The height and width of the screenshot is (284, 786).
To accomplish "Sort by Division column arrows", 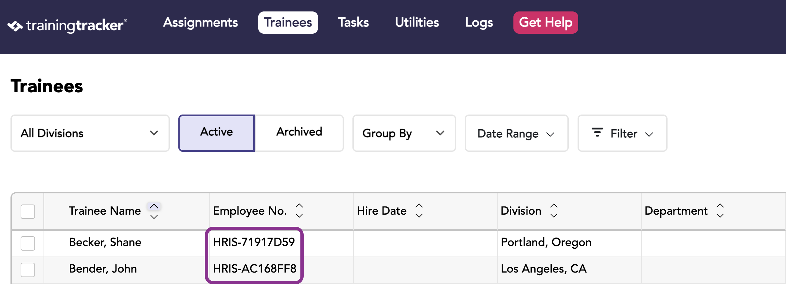I will 554,211.
